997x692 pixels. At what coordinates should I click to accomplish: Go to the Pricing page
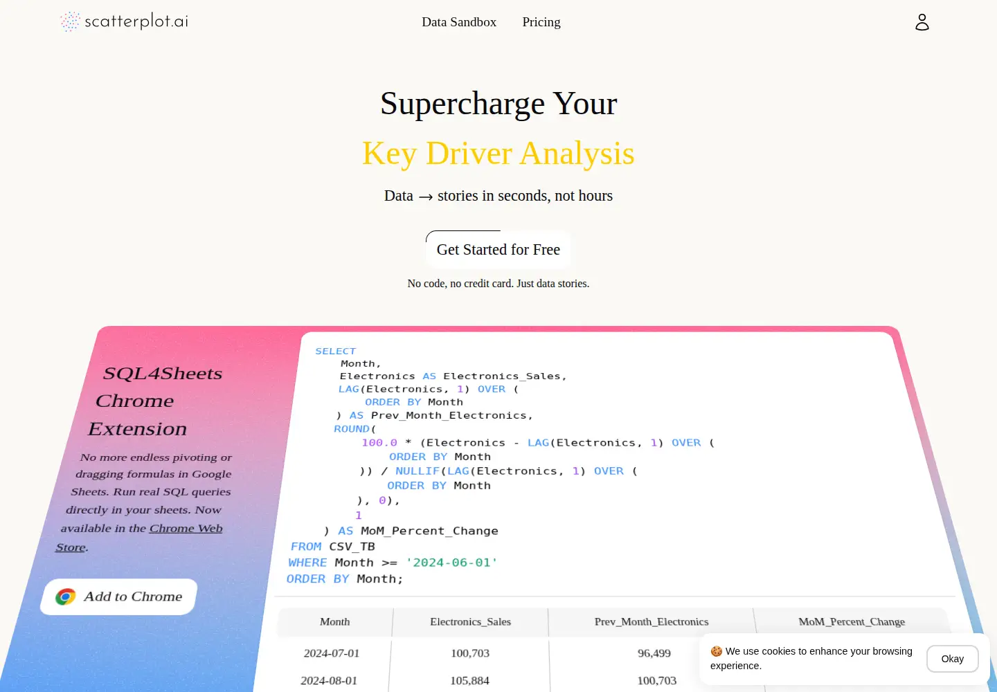pos(541,22)
